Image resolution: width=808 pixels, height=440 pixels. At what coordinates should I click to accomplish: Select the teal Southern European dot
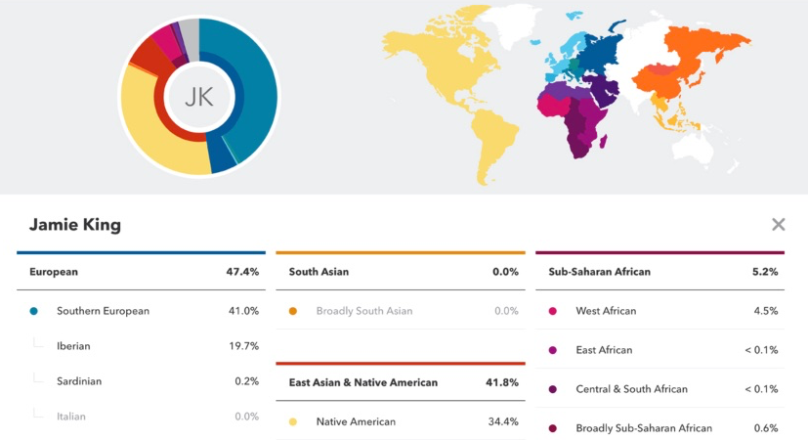[33, 311]
